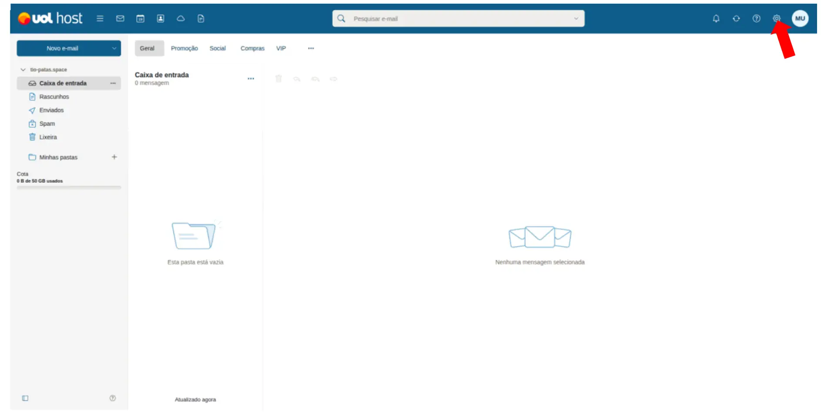Switch to the Promoção tab
821x420 pixels.
(x=184, y=48)
